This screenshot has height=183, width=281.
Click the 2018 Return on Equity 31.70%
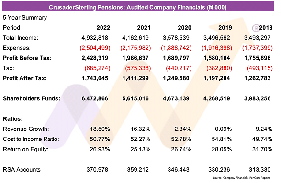(262, 149)
